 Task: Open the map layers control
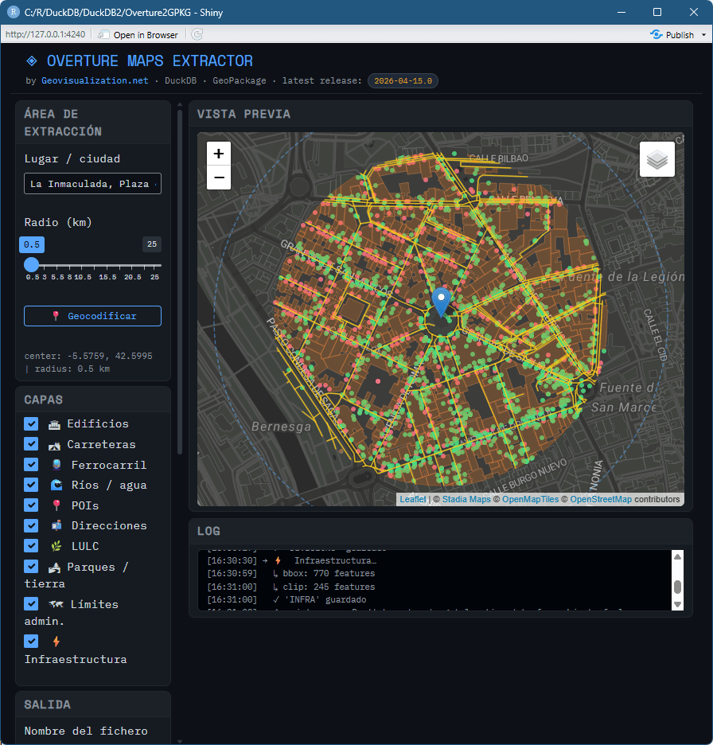pyautogui.click(x=657, y=159)
